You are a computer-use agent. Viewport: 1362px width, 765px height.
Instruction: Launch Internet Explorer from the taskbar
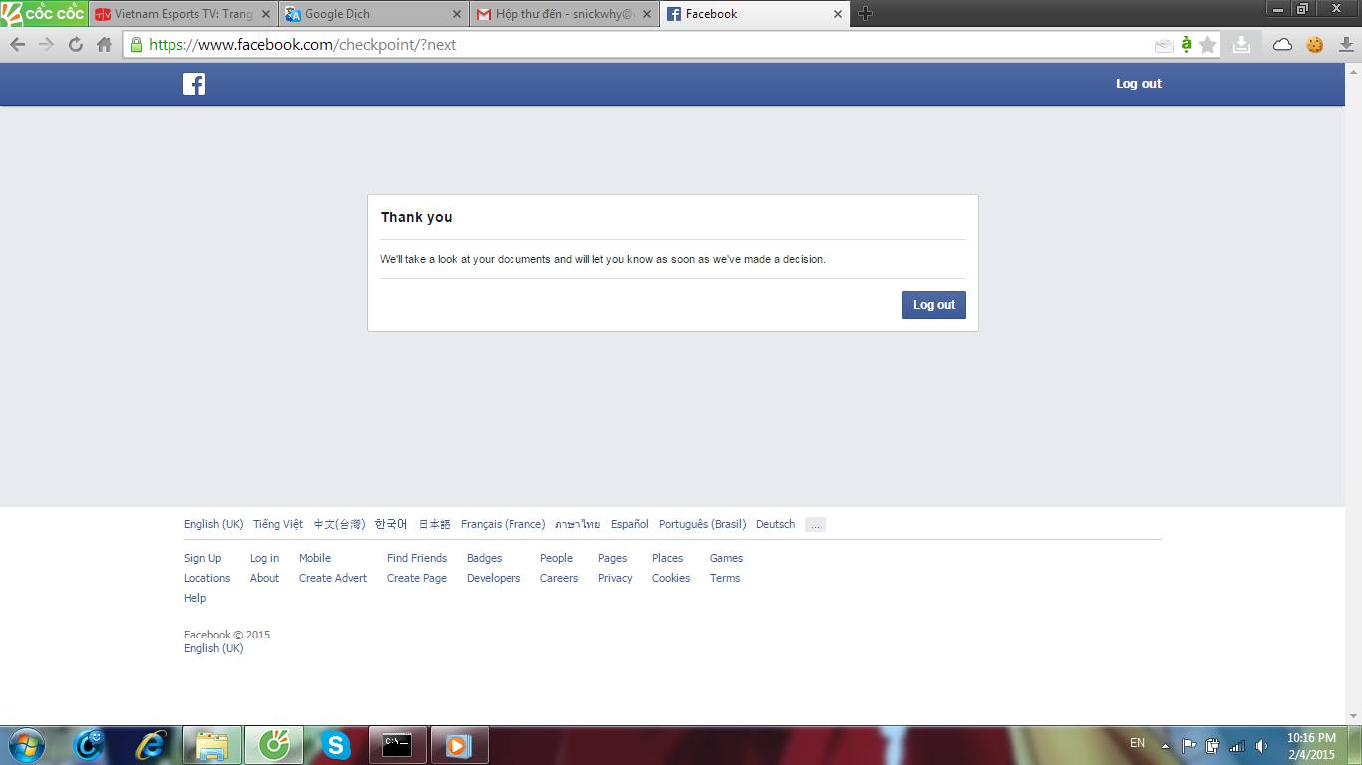[x=151, y=745]
